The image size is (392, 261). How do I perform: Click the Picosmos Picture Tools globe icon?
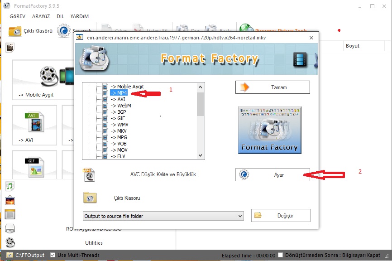(246, 28)
